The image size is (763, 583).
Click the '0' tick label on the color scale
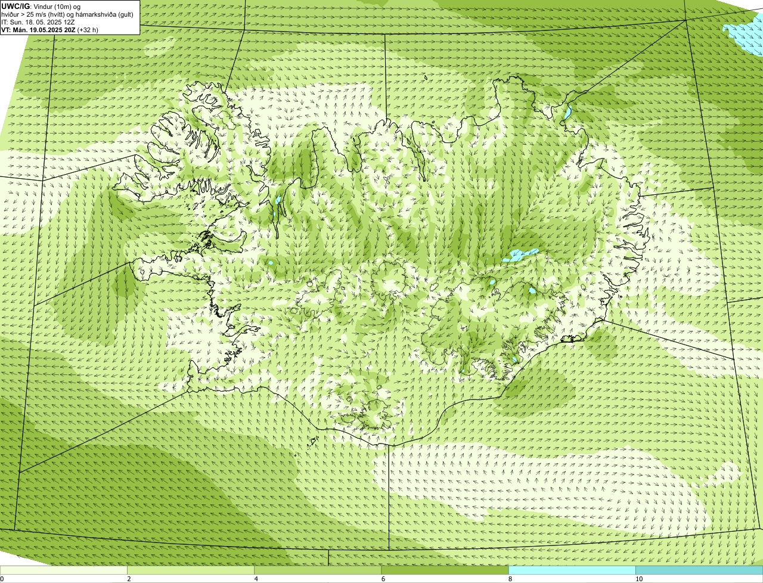pos(2,579)
